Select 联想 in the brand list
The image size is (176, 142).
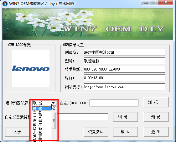[x=42, y=108]
